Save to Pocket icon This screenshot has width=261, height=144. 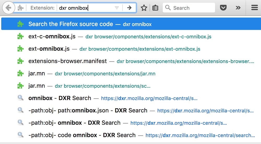(x=223, y=8)
